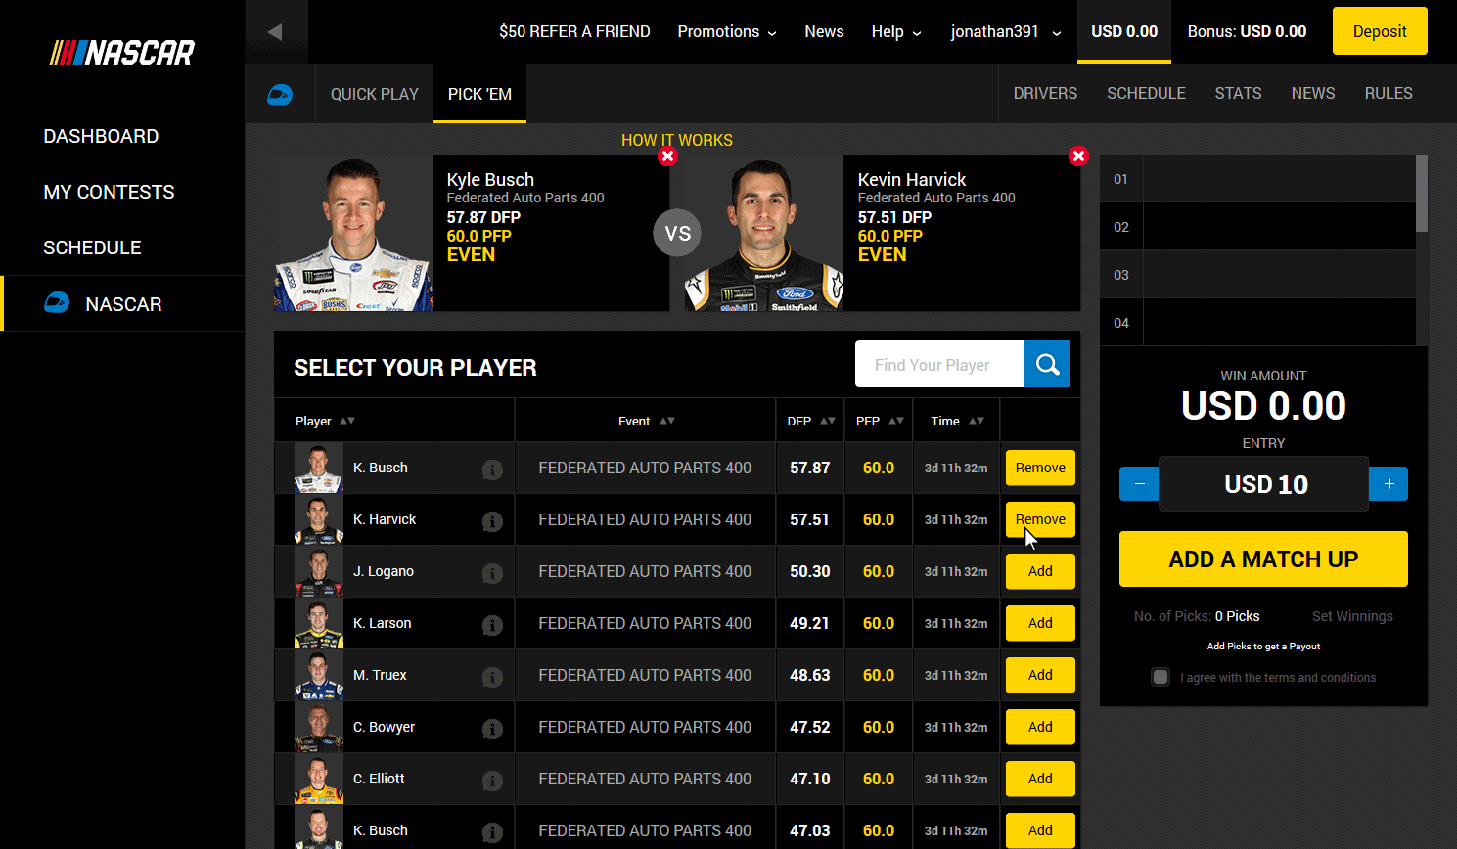Click J. Logano's thumbnail photo
Screen dimensions: 1457x849
(319, 571)
